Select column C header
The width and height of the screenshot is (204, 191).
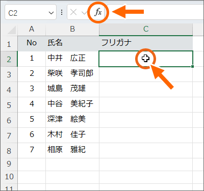pos(146,29)
